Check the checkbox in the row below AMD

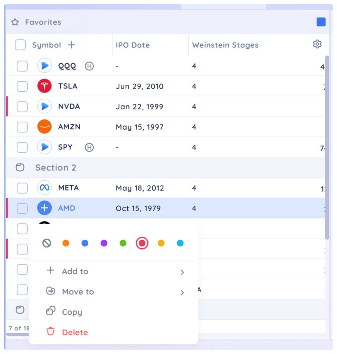[22, 229]
